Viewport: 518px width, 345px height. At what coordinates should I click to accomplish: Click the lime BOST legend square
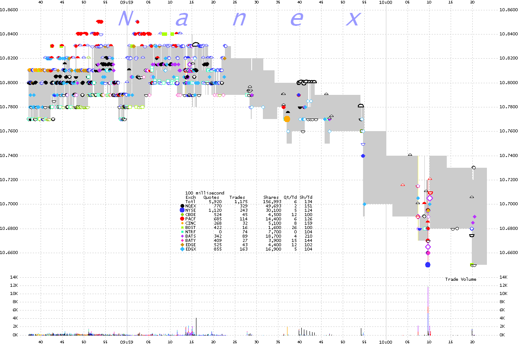[x=182, y=227]
